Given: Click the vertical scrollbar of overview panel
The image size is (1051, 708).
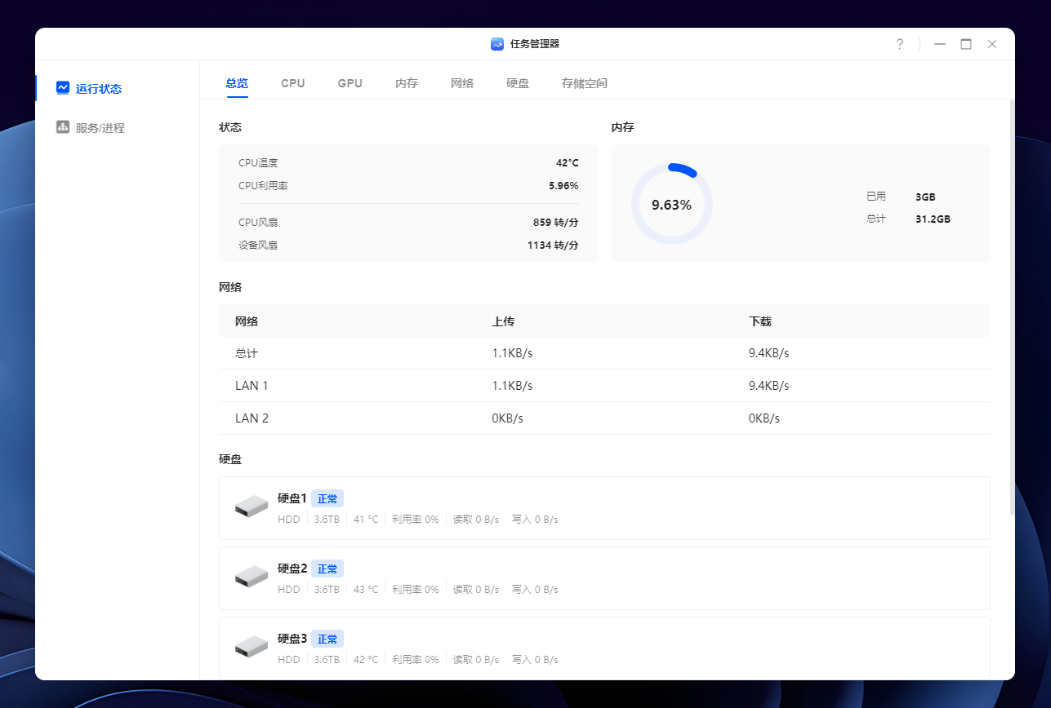Looking at the screenshot, I should click(1013, 307).
